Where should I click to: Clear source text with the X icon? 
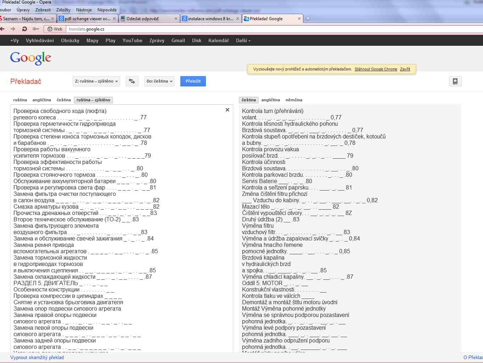click(x=227, y=110)
